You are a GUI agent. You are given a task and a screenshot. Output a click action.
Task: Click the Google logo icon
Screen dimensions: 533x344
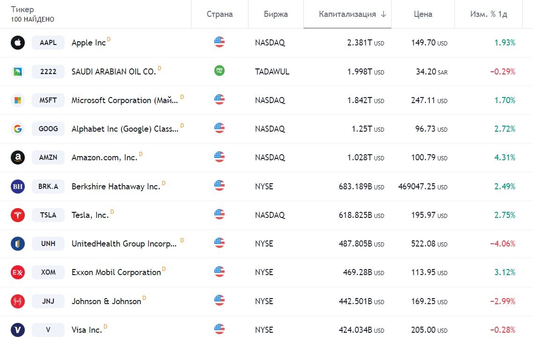point(18,129)
